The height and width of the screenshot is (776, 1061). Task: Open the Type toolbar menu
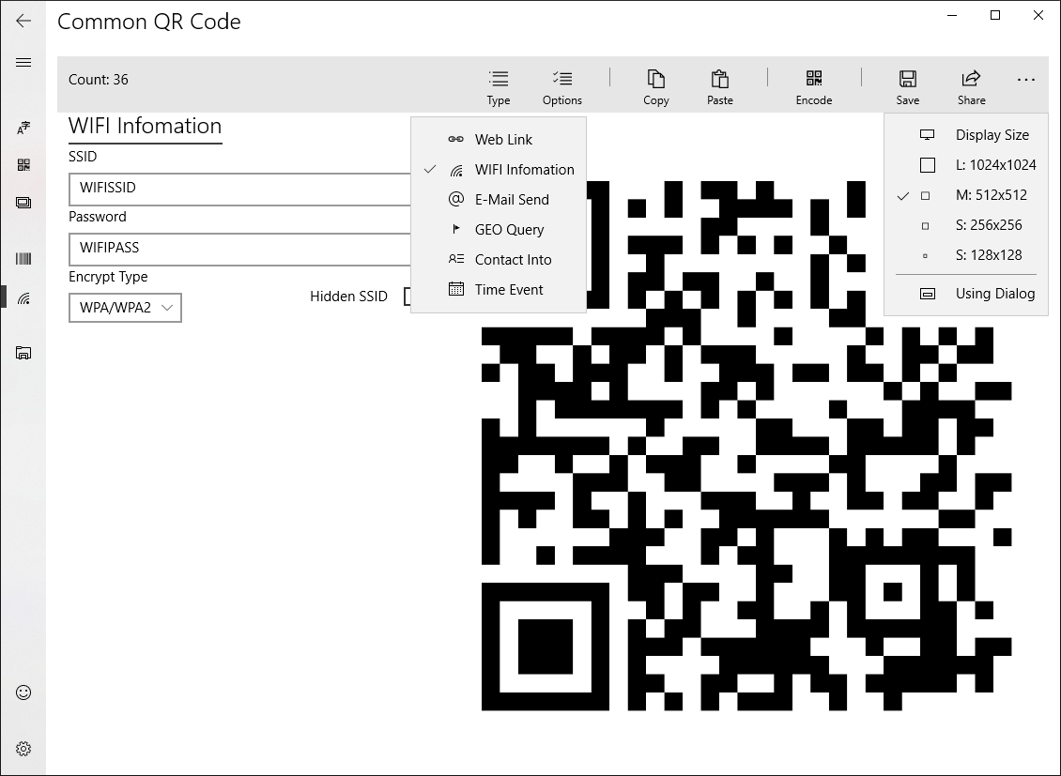point(499,87)
